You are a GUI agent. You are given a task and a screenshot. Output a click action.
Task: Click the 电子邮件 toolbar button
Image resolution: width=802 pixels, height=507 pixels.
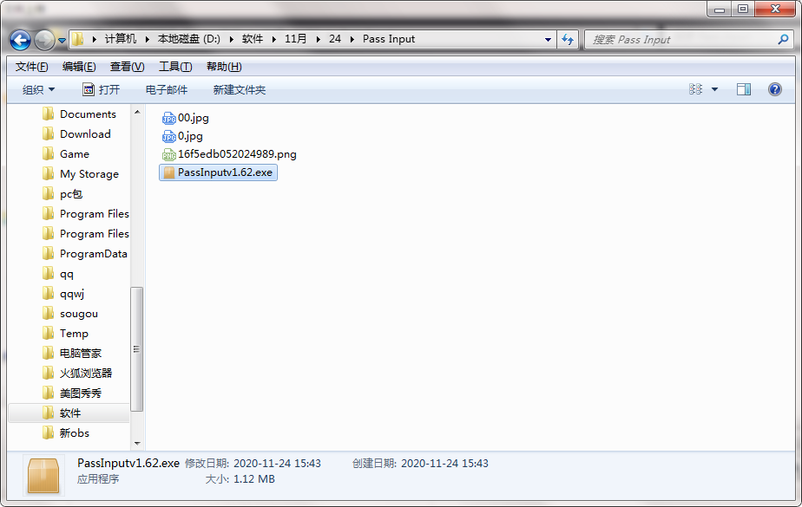(x=166, y=89)
